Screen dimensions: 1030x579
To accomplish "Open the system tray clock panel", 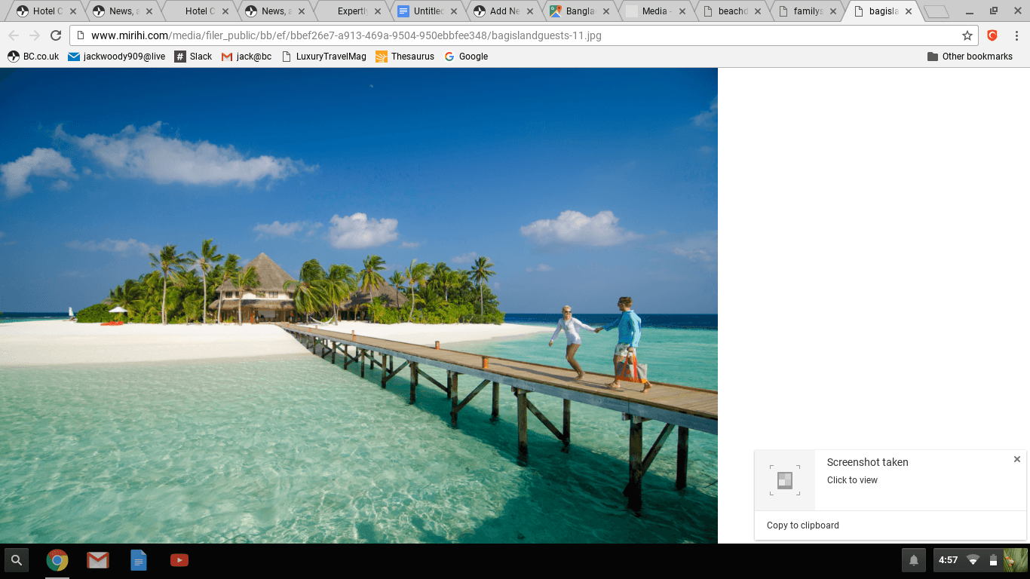I will tap(949, 560).
